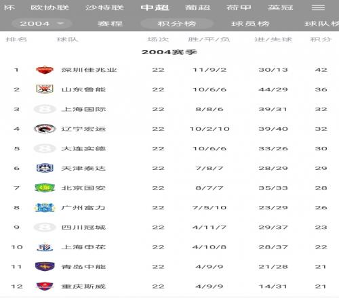Select the 积分榜 standings tab
Viewport: 339px width, 298px height.
click(177, 24)
